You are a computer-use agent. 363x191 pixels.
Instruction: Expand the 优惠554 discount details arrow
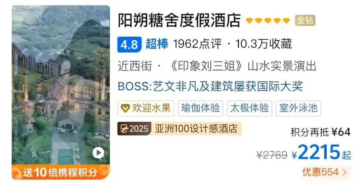coord(345,172)
